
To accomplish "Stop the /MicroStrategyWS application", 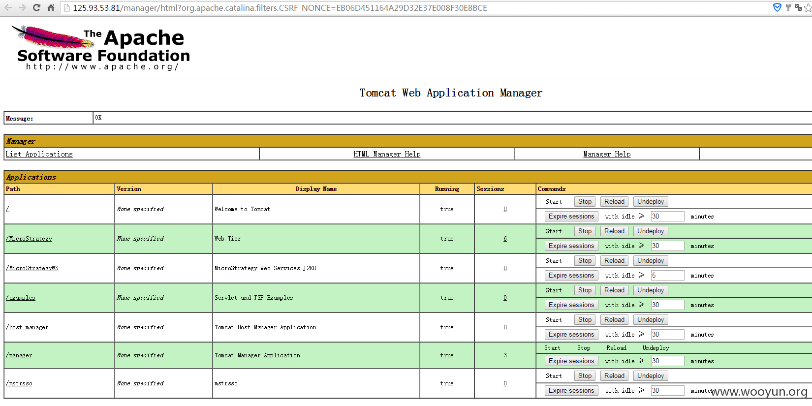I will click(x=585, y=261).
